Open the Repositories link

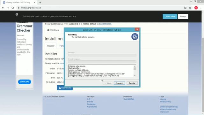click(92, 107)
